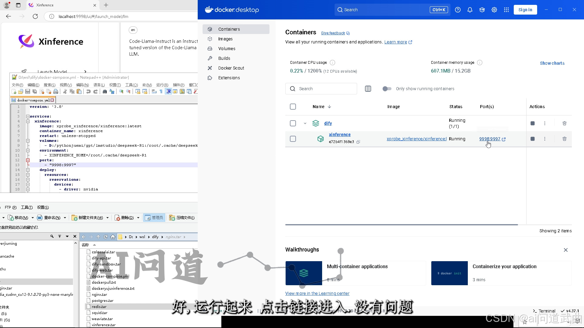The width and height of the screenshot is (584, 328).
Task: Toggle Only show running containers switch
Action: [x=387, y=89]
